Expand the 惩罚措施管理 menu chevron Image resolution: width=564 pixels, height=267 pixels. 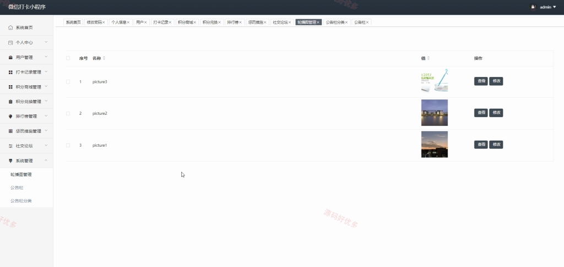pos(46,131)
